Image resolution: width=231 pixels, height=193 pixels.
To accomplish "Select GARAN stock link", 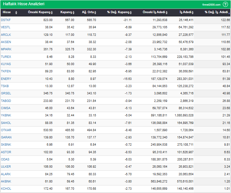I will [x=6, y=137].
